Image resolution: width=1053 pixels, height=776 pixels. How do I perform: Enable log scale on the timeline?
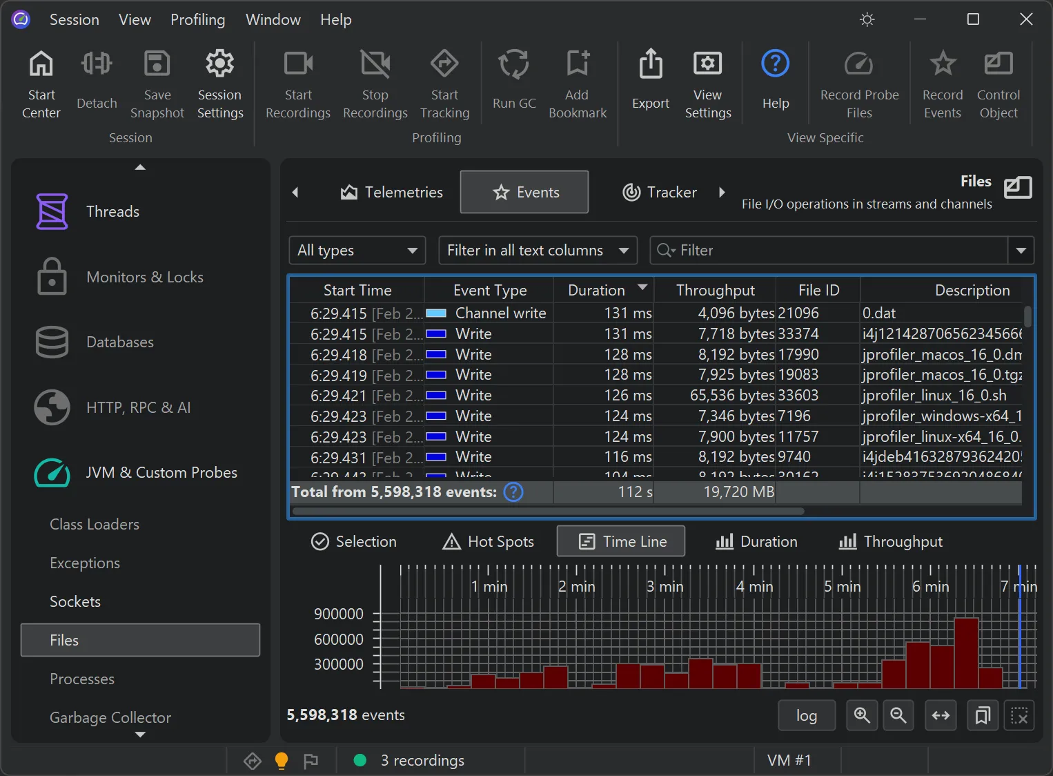(806, 715)
